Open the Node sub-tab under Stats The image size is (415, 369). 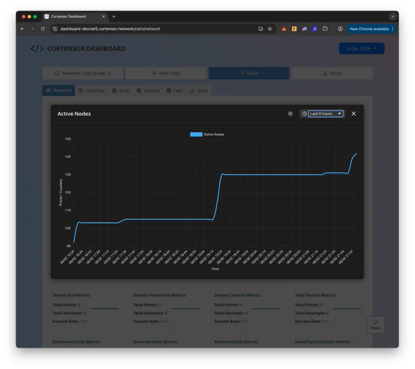click(x=199, y=90)
